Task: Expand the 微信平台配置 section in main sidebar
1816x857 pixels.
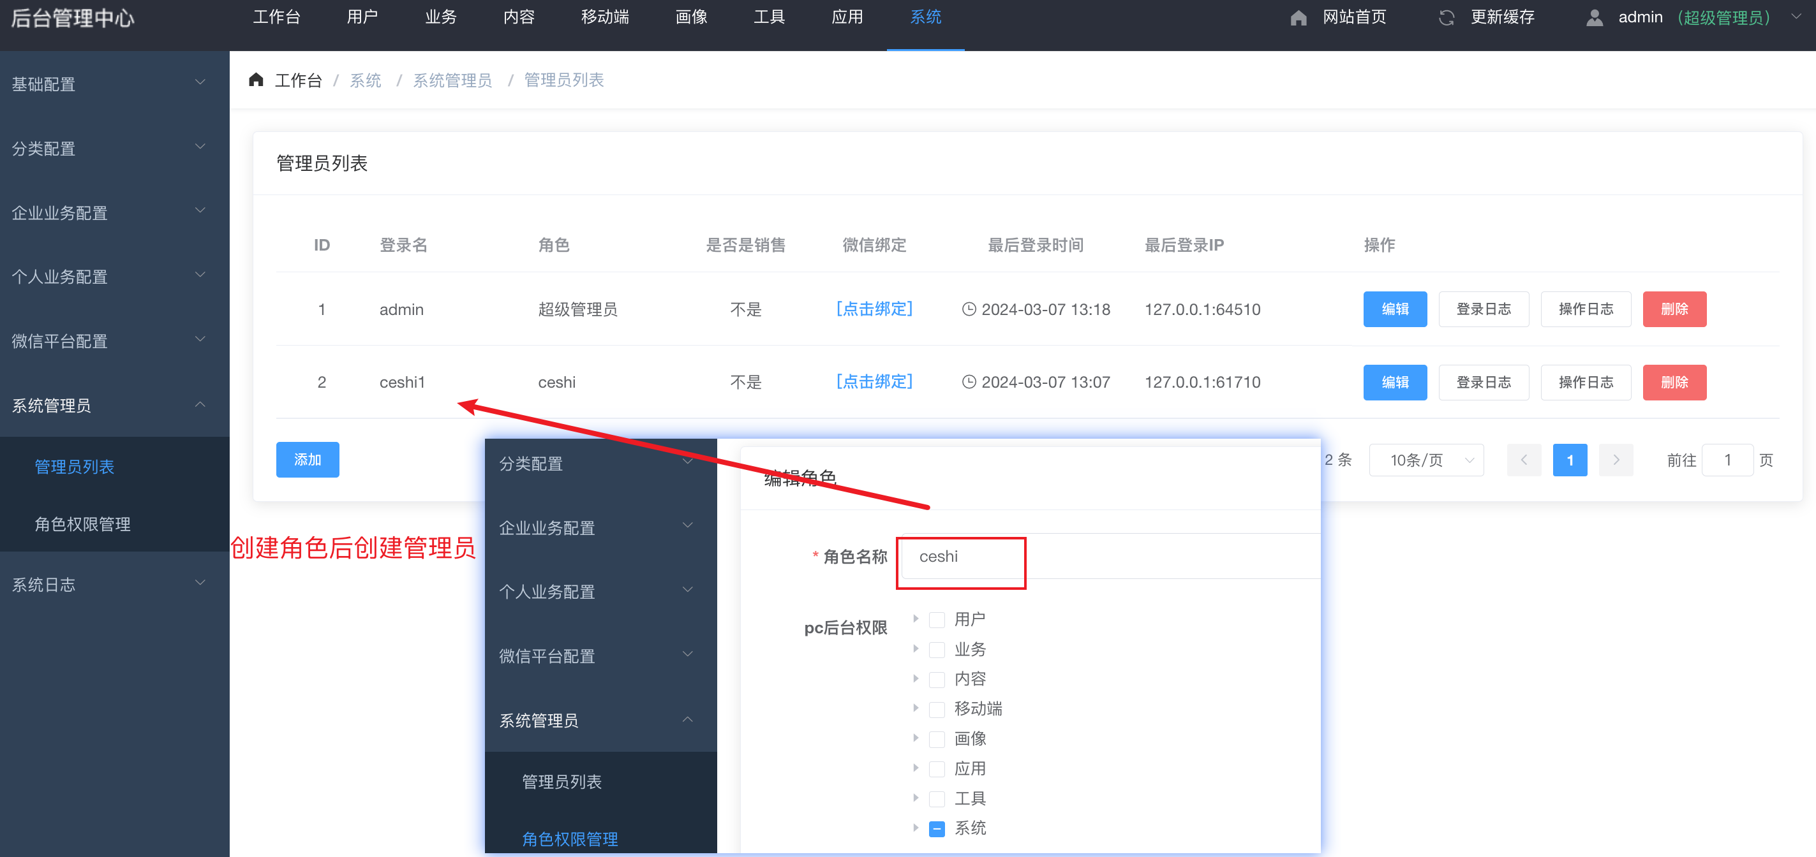Action: click(x=200, y=339)
